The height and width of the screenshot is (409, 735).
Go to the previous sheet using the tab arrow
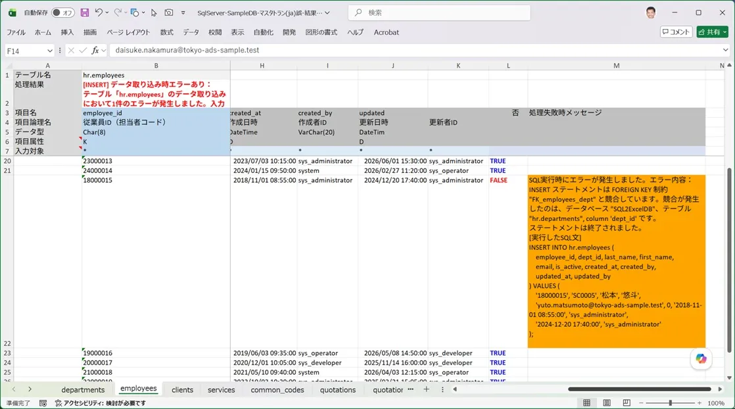point(14,389)
